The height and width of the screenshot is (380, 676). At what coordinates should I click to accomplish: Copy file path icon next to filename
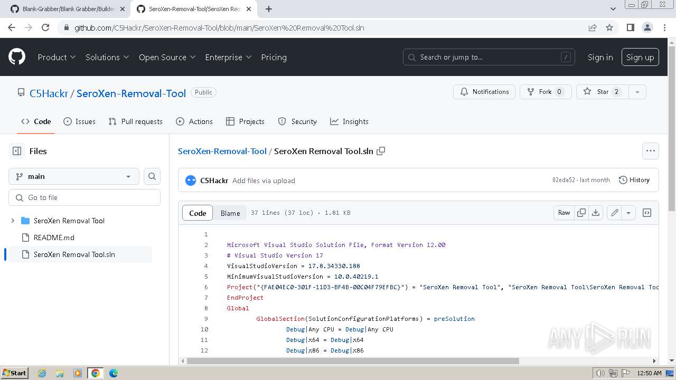[x=381, y=151]
